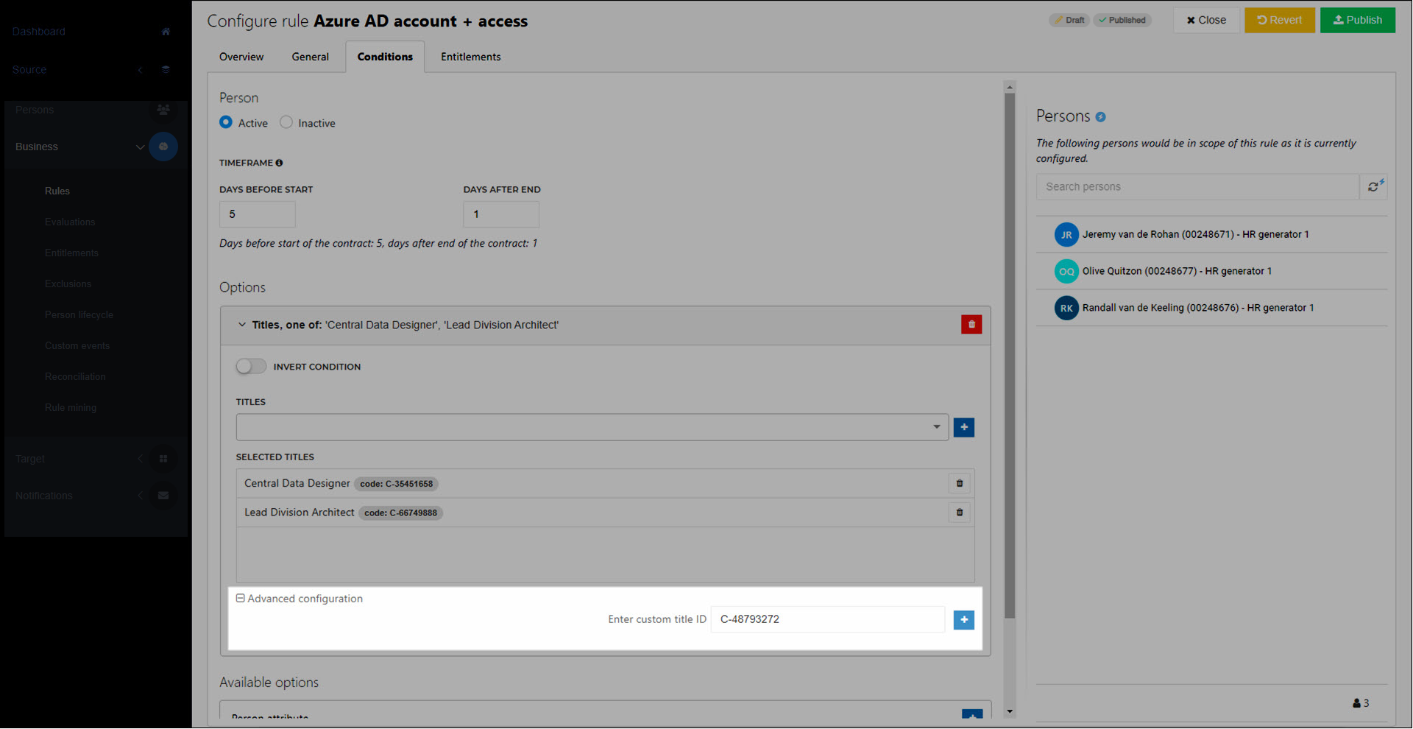Switch to the Overview tab
1413x729 pixels.
[241, 57]
